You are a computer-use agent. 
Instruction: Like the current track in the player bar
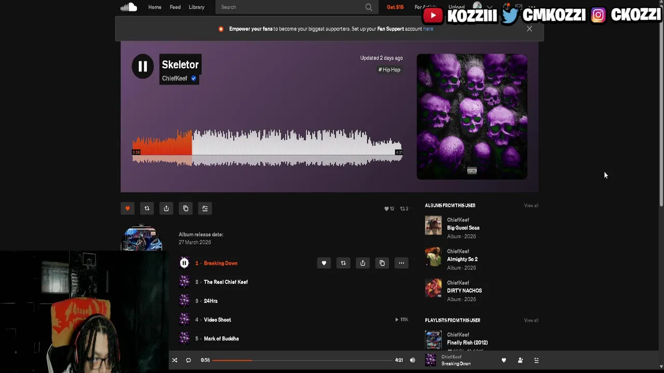click(504, 360)
